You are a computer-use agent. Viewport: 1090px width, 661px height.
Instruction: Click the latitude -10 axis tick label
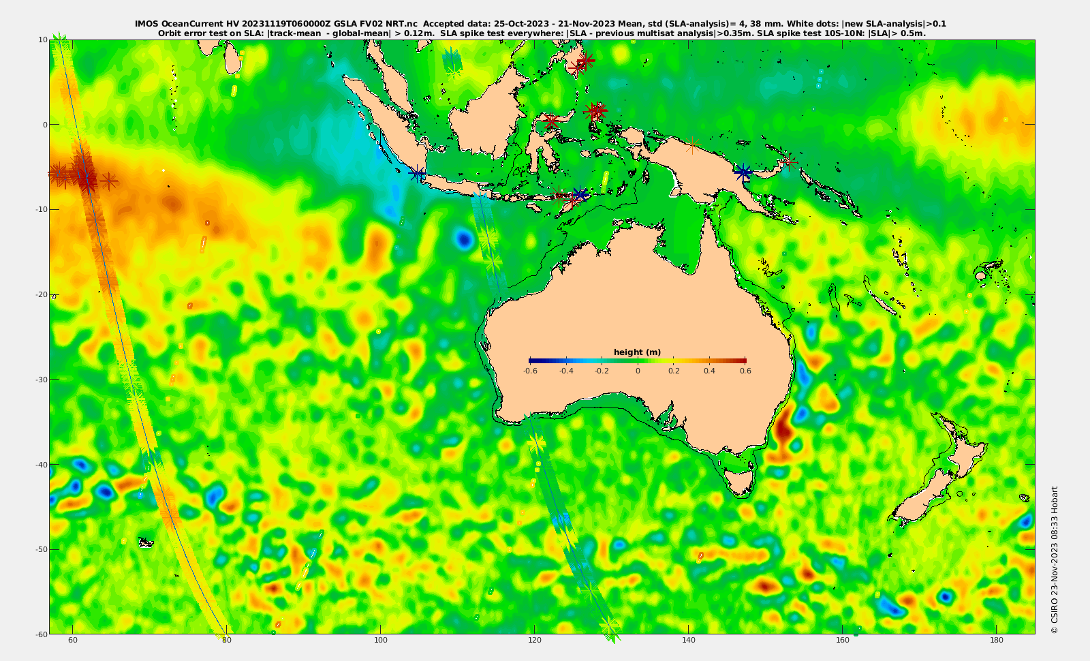click(x=41, y=209)
